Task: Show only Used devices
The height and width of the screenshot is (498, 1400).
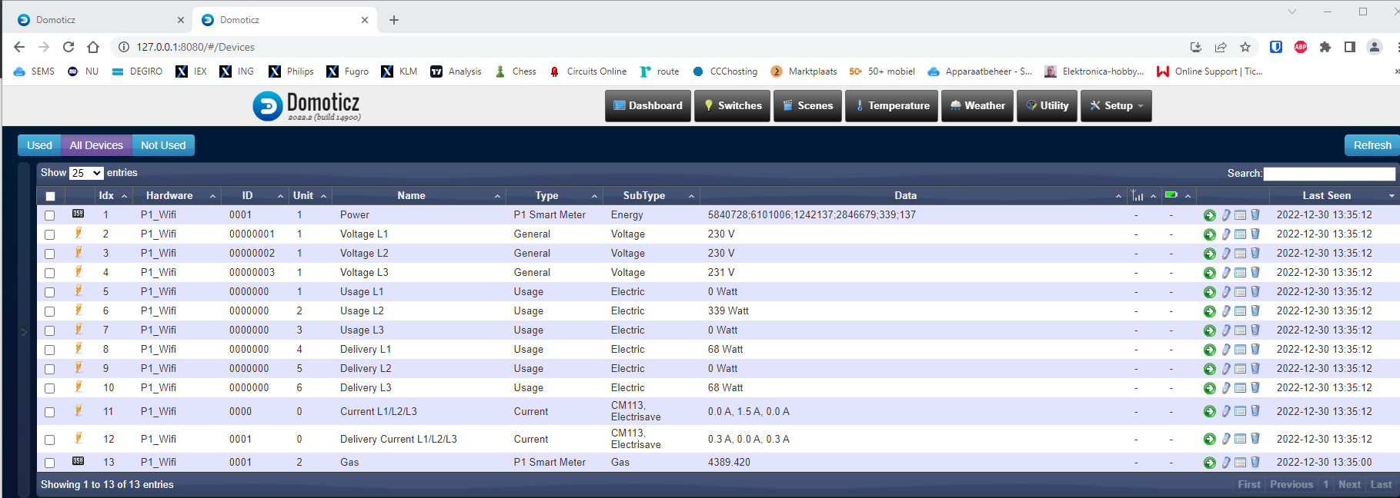Action: (39, 145)
